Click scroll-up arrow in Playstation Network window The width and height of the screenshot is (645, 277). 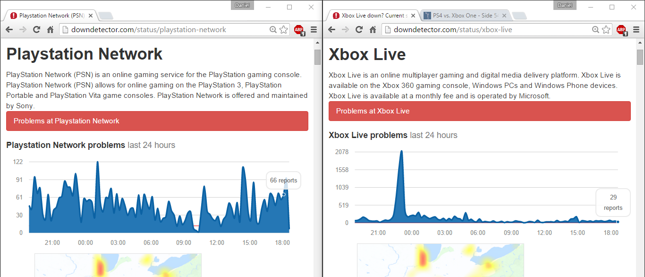coord(317,43)
